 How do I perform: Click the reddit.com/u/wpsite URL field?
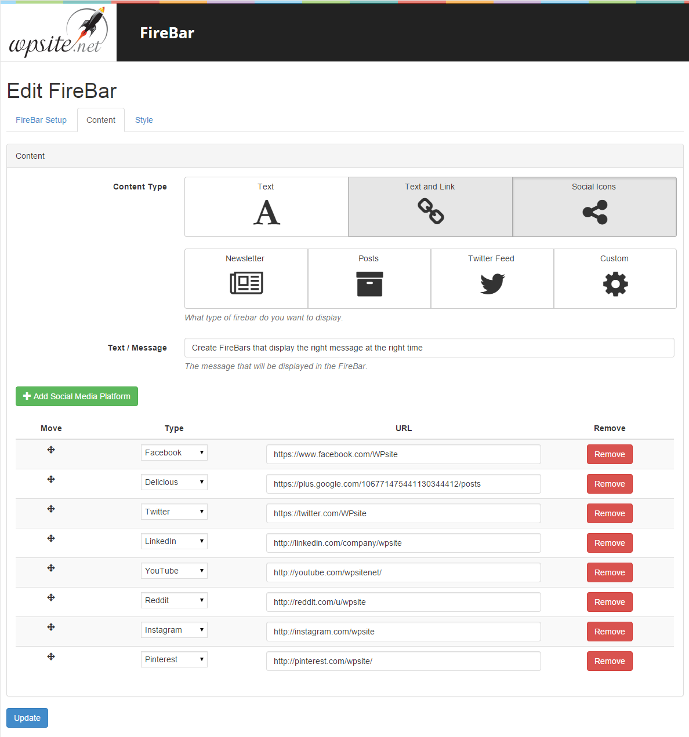(404, 602)
